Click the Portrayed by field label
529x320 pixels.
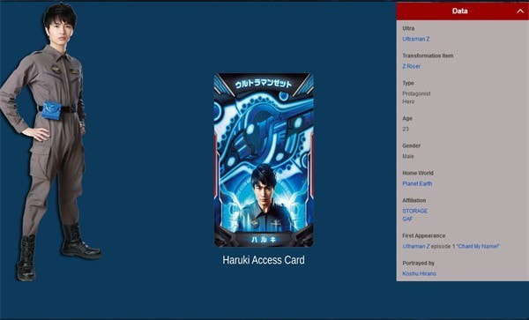tap(418, 263)
